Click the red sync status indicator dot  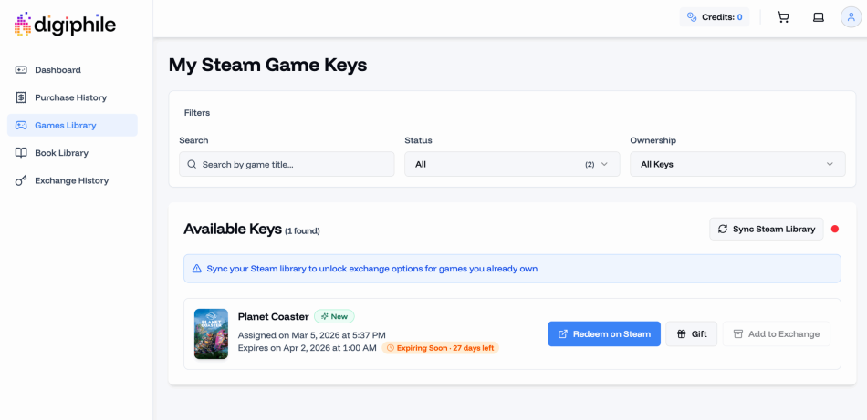pyautogui.click(x=835, y=229)
